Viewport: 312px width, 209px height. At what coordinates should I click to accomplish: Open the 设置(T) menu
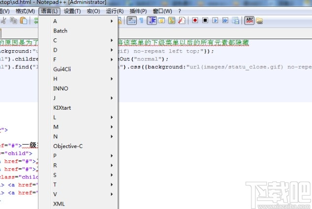tap(72, 11)
